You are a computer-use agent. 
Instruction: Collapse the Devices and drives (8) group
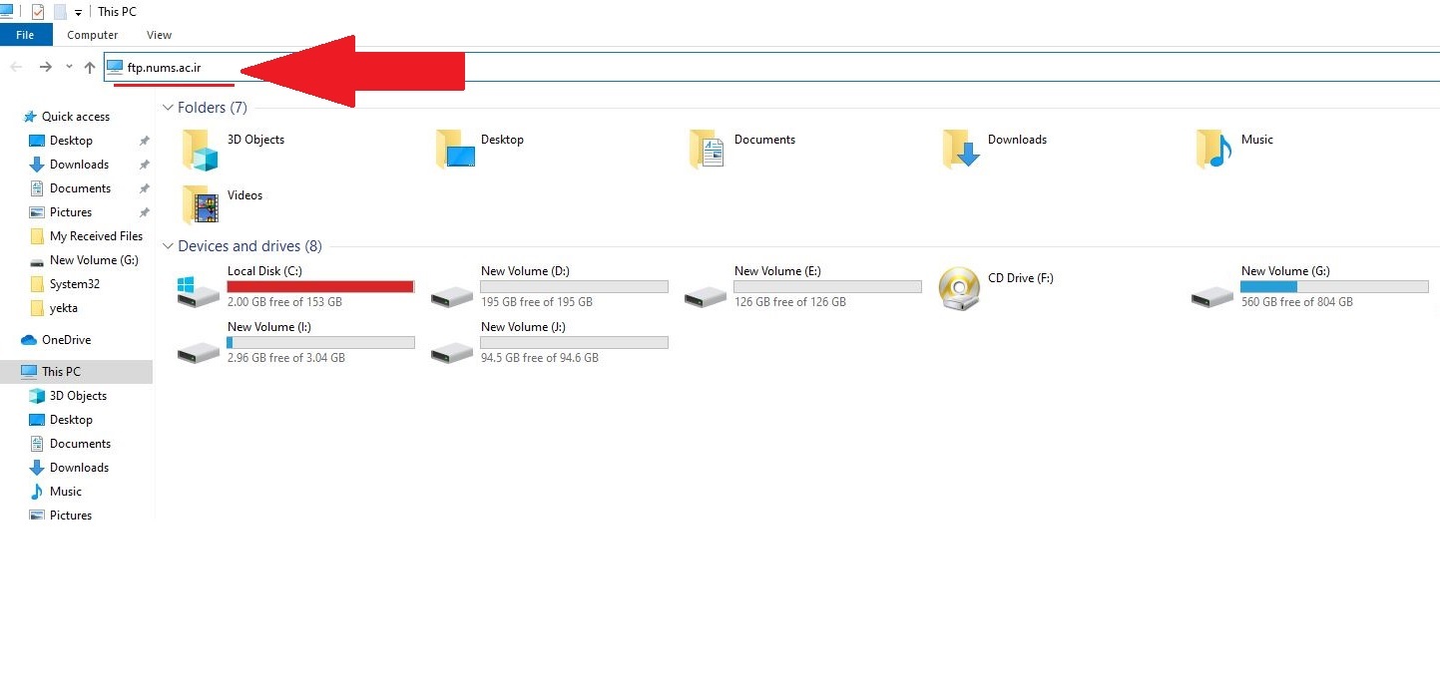pos(168,246)
